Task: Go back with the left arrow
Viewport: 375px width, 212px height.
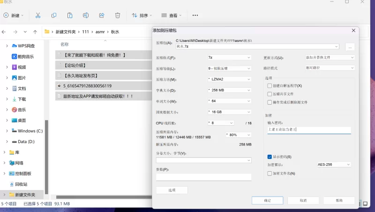Action: tap(4, 32)
